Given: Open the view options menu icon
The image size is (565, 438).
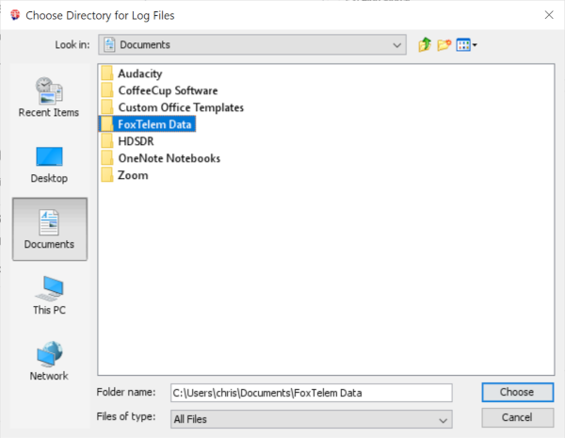Looking at the screenshot, I should [467, 45].
